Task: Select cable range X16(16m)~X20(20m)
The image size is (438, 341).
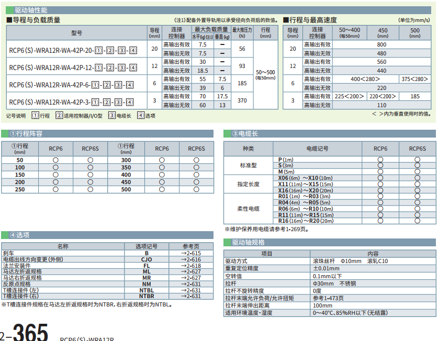Action: coord(305,190)
